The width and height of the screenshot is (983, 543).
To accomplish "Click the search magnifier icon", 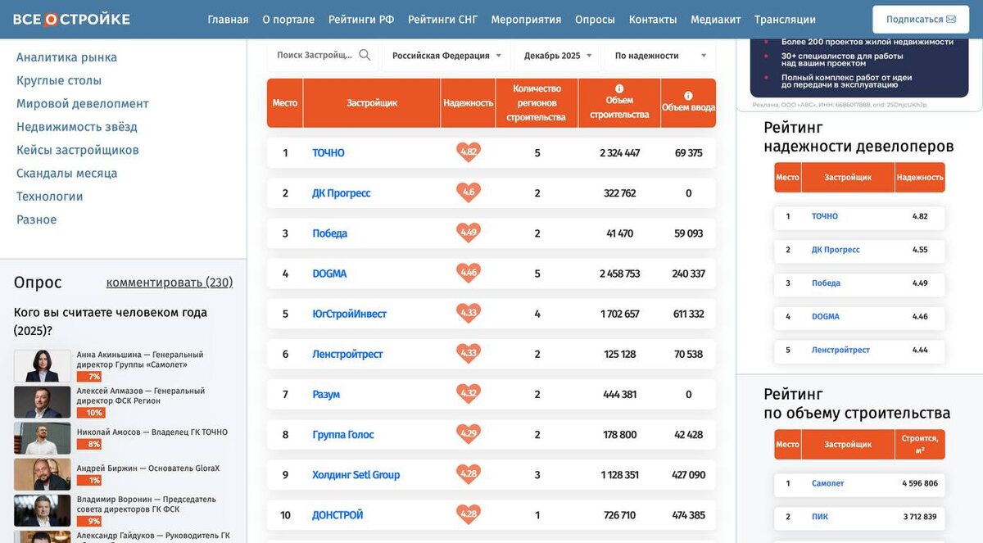I will [x=365, y=55].
